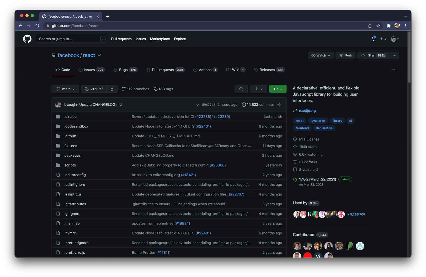Switch to the Code tab

63,70
